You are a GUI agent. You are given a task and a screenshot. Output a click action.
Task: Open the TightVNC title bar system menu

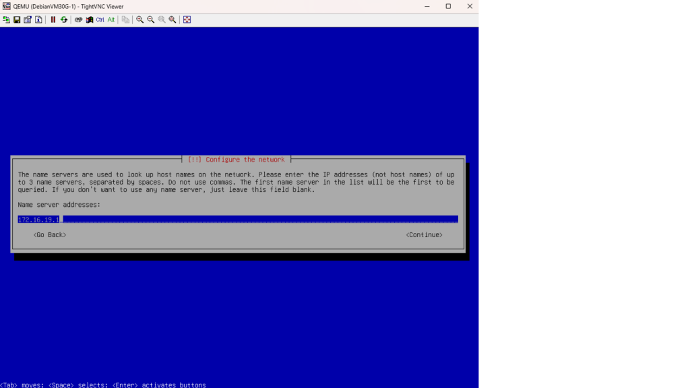6,6
